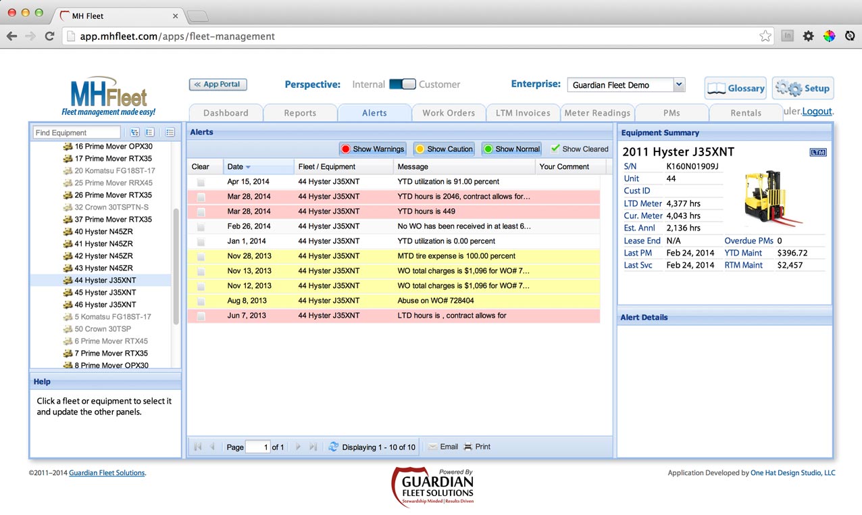Viewport: 862px width, 515px height.
Task: Click the Find Equipment search field
Action: [x=76, y=132]
